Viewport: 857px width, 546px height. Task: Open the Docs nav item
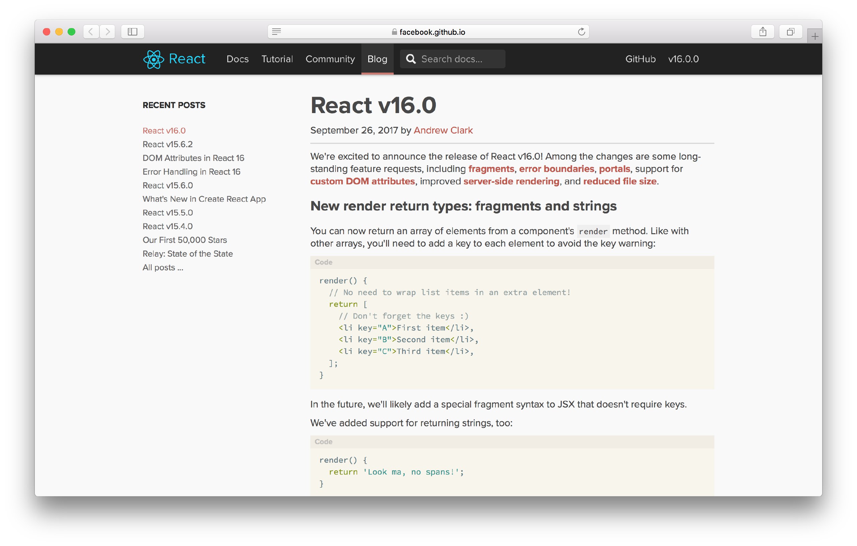coord(237,59)
